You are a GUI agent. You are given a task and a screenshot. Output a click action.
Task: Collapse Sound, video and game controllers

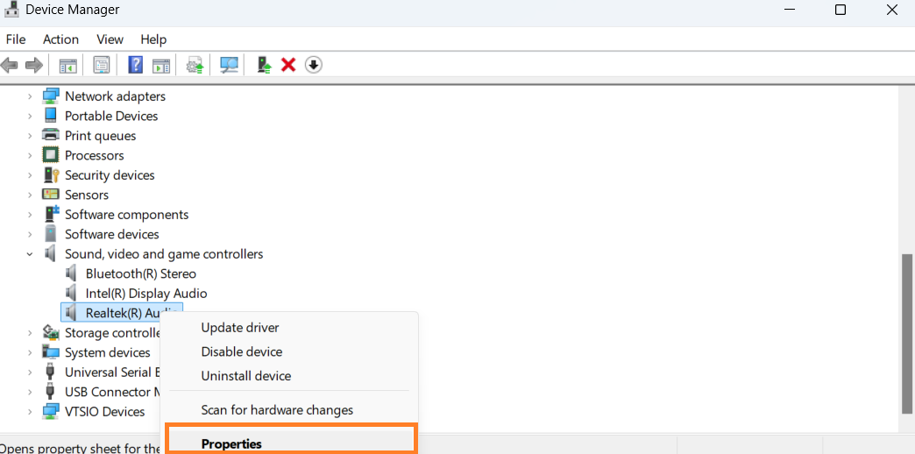[30, 254]
